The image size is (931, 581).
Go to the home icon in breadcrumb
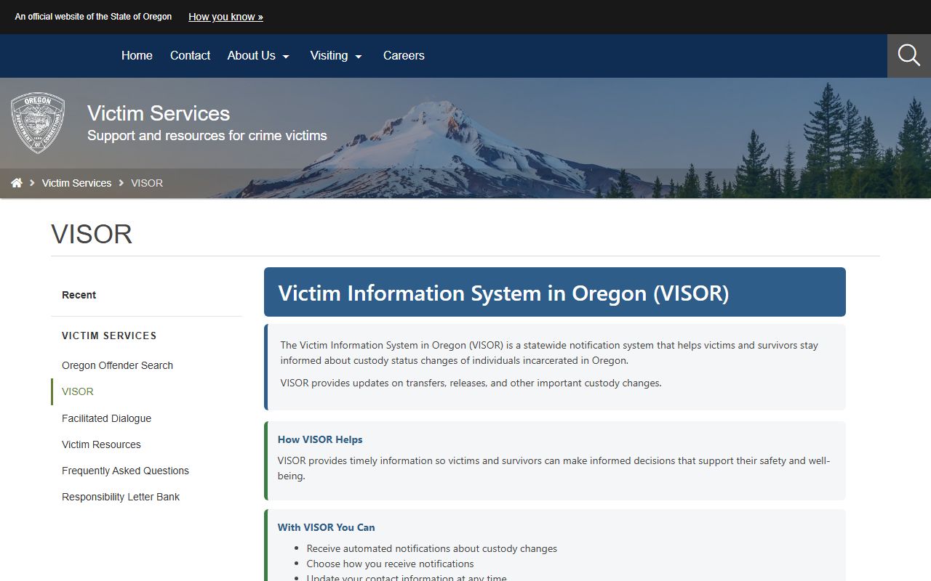17,183
